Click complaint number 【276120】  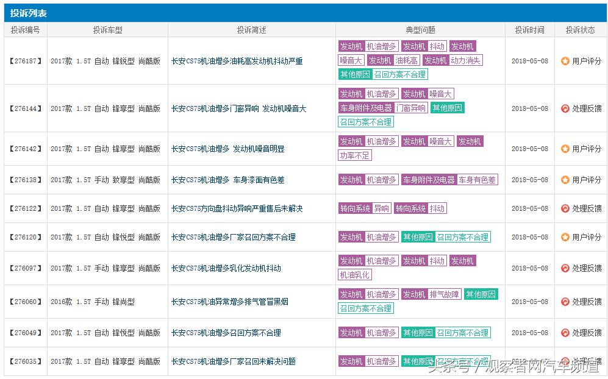[26, 237]
